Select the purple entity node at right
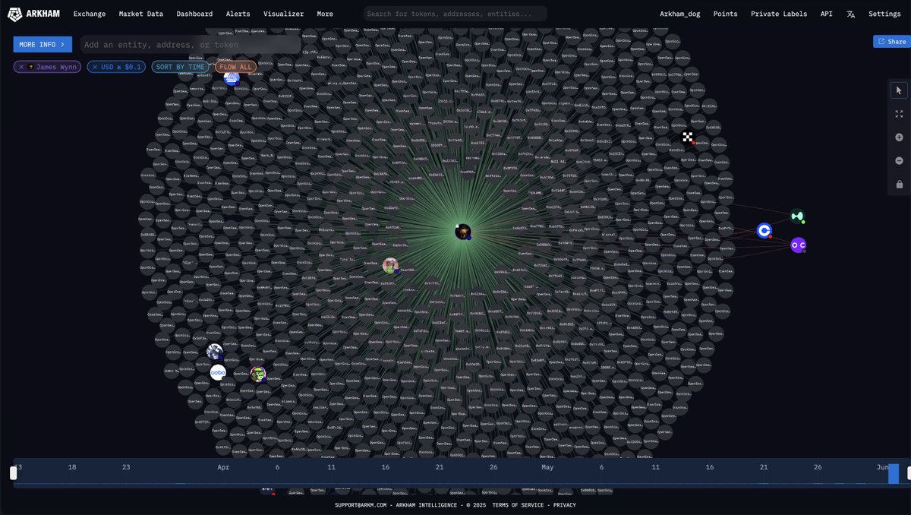The height and width of the screenshot is (515, 911). (x=798, y=245)
